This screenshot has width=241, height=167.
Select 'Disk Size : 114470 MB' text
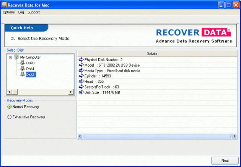[x=102, y=92]
